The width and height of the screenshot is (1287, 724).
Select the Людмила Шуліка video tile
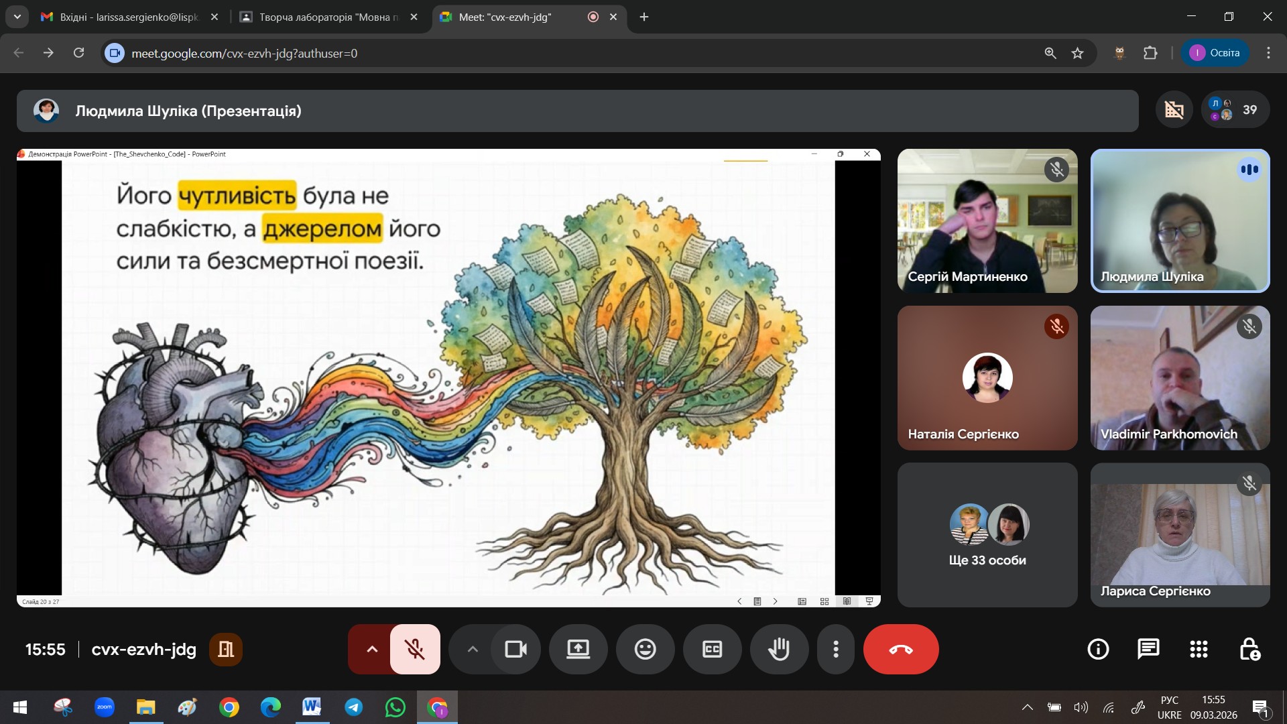(x=1180, y=221)
